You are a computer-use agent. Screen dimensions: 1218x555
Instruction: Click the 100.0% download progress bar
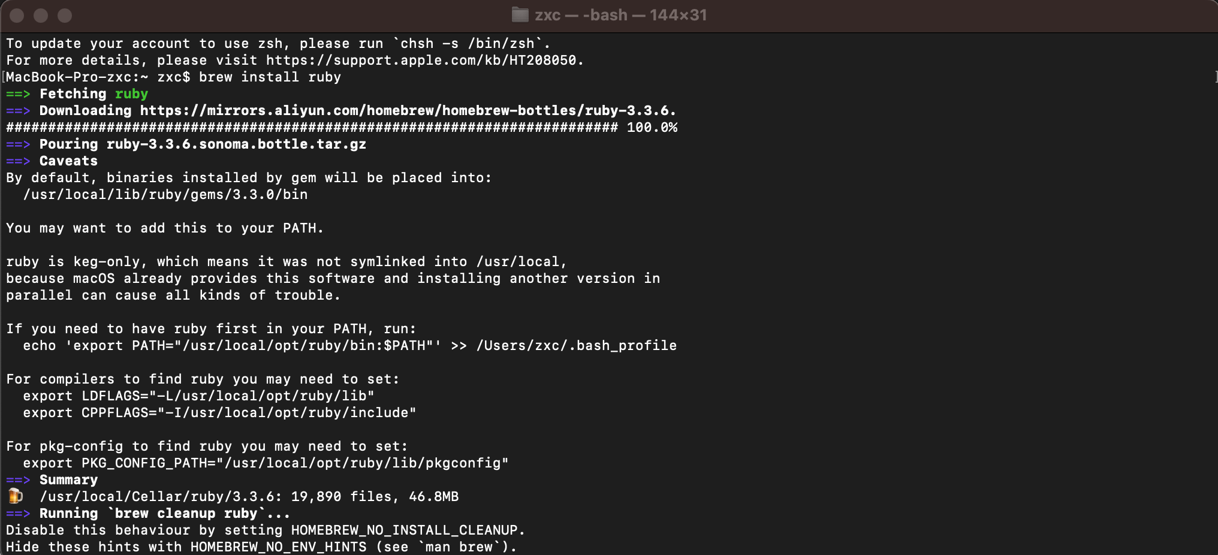point(312,128)
